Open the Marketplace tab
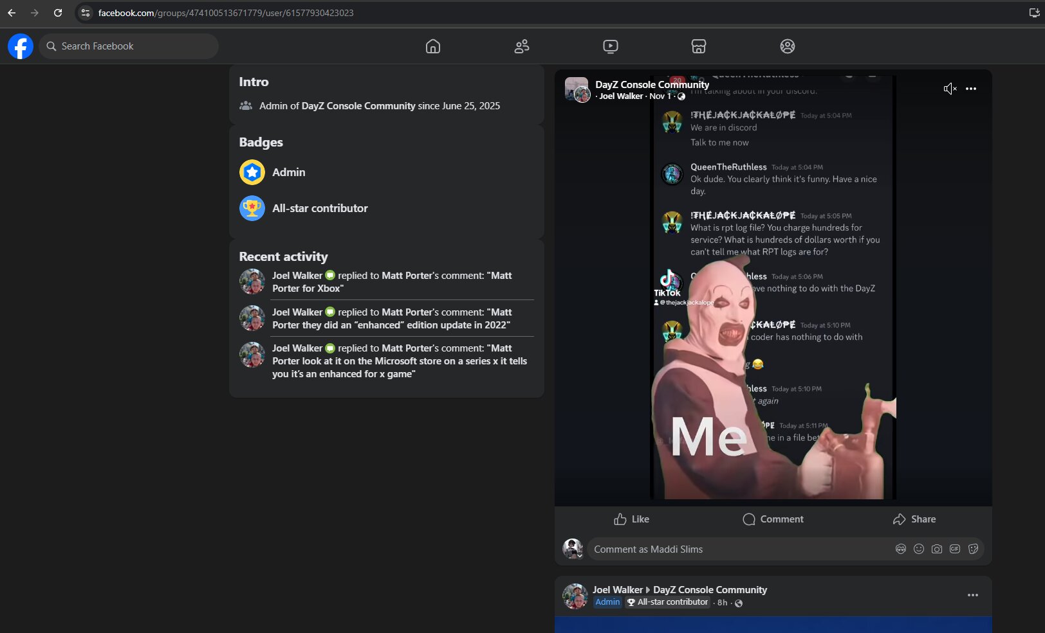The image size is (1045, 633). click(x=699, y=46)
